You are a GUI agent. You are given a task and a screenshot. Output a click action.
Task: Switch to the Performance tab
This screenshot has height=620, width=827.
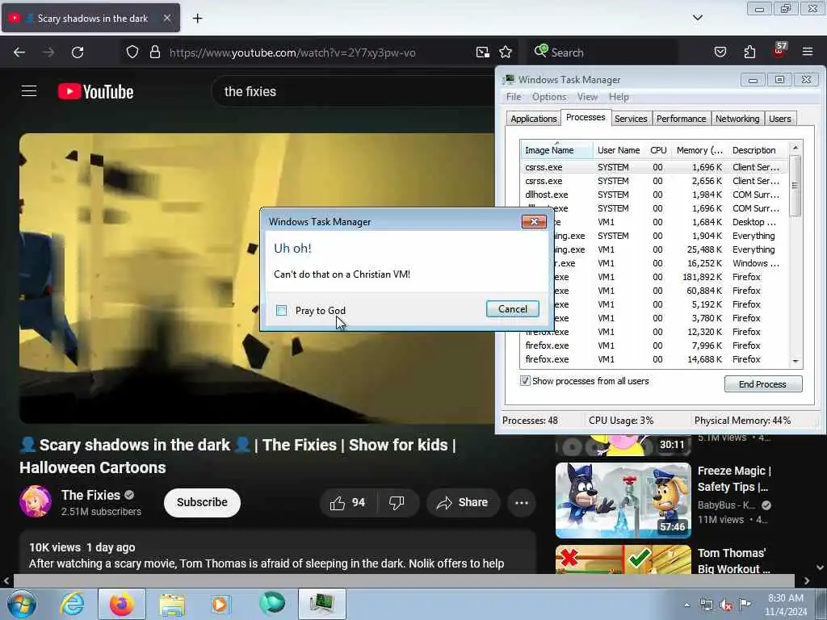(682, 119)
